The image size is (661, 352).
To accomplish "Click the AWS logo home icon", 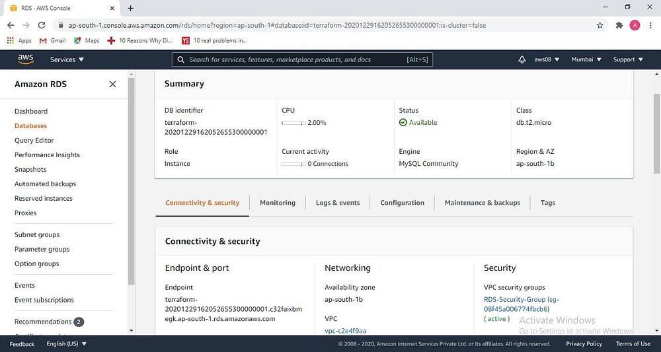I will coord(25,59).
